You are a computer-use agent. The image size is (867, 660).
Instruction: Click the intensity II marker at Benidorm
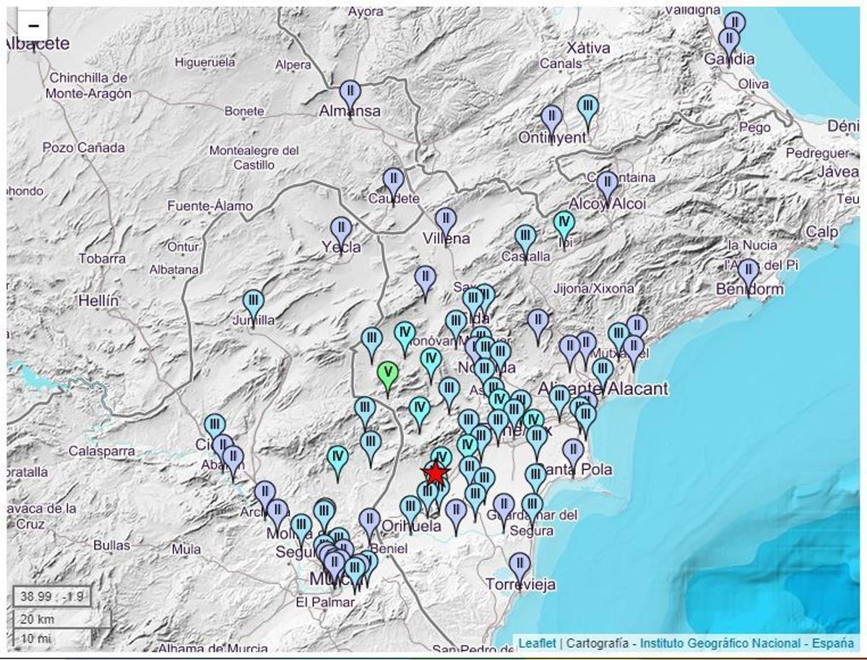pos(749,276)
